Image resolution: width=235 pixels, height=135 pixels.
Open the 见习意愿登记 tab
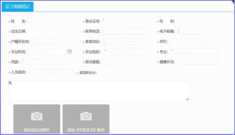tap(17, 6)
